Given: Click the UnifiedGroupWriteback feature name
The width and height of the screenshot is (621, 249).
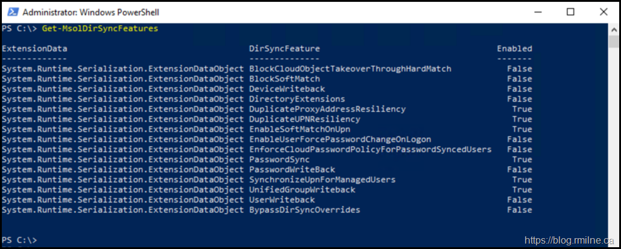Looking at the screenshot, I should pyautogui.click(x=302, y=190).
